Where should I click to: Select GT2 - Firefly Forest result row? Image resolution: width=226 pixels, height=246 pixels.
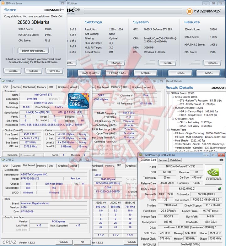click(x=197, y=104)
